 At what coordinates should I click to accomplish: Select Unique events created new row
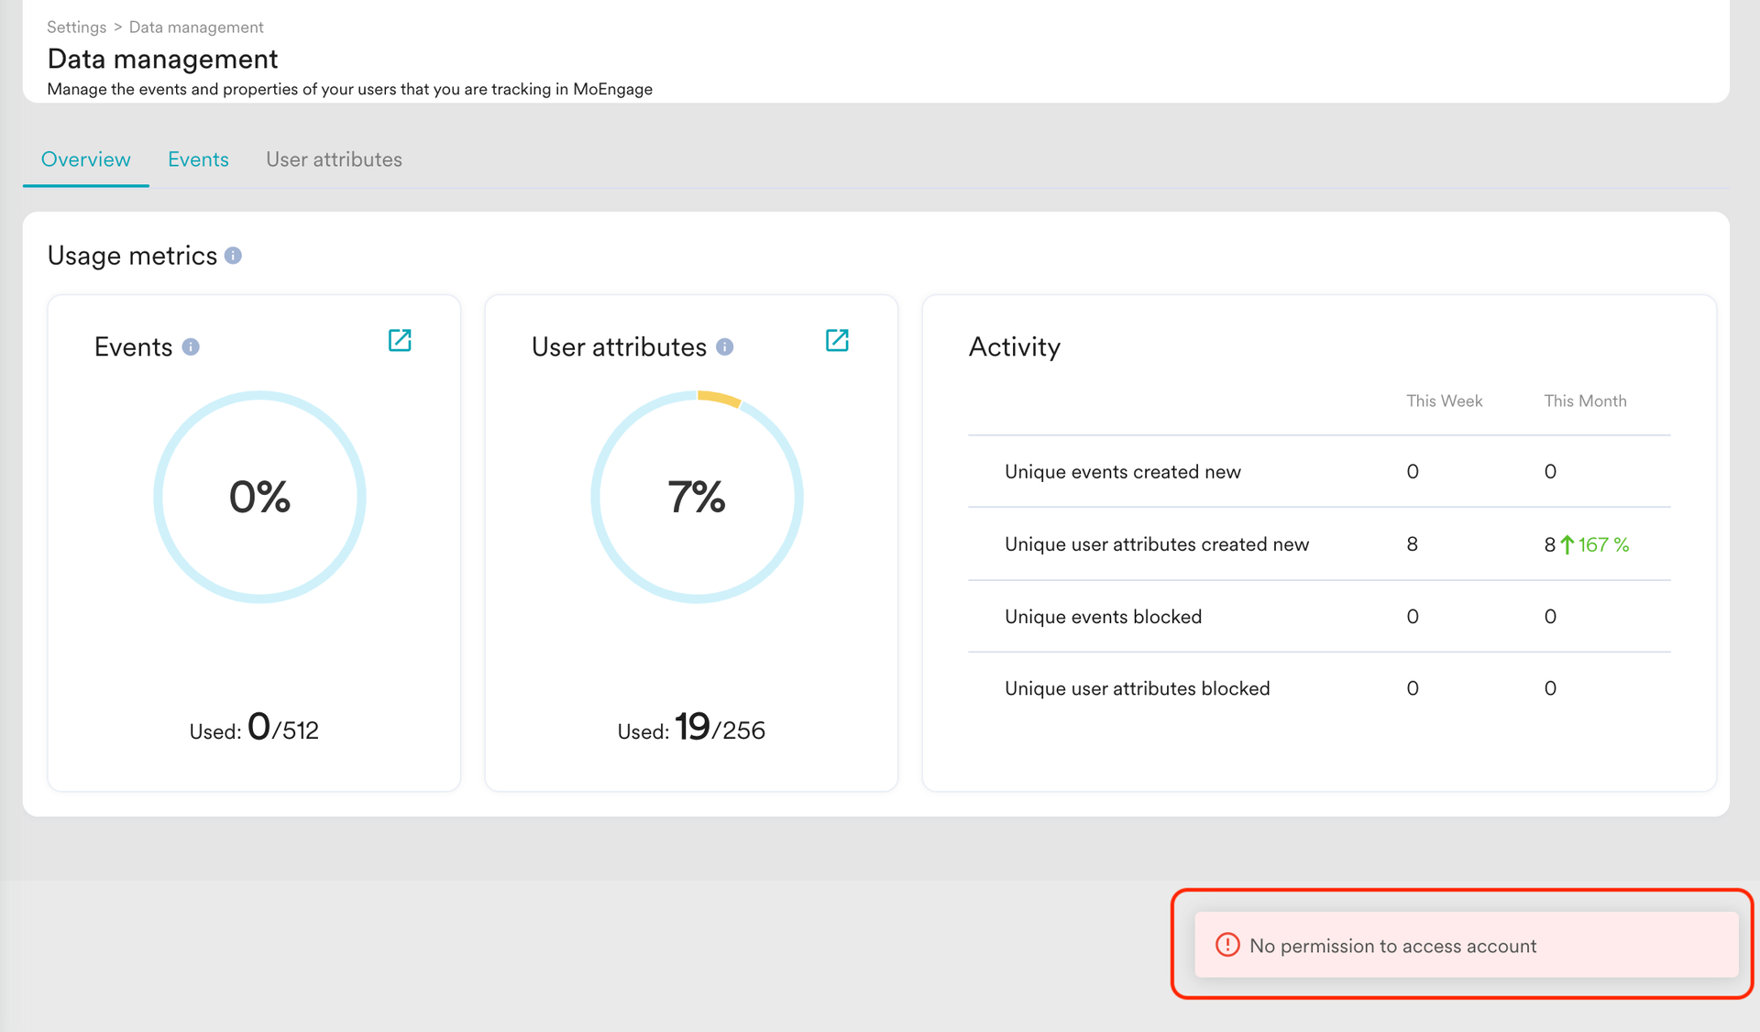coord(1122,472)
